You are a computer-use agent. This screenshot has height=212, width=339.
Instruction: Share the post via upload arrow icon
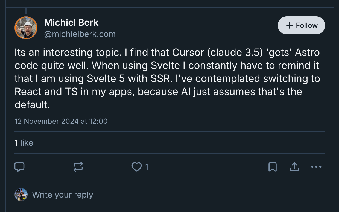coord(294,167)
